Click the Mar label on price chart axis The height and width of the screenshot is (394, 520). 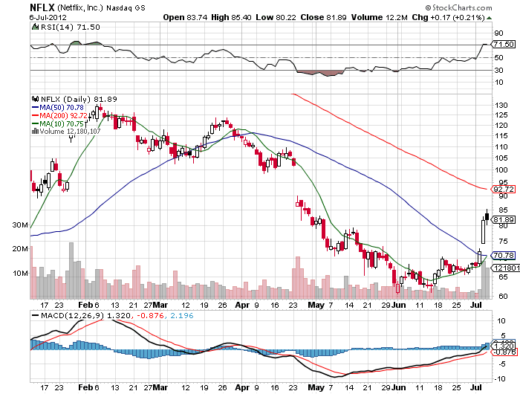[160, 305]
